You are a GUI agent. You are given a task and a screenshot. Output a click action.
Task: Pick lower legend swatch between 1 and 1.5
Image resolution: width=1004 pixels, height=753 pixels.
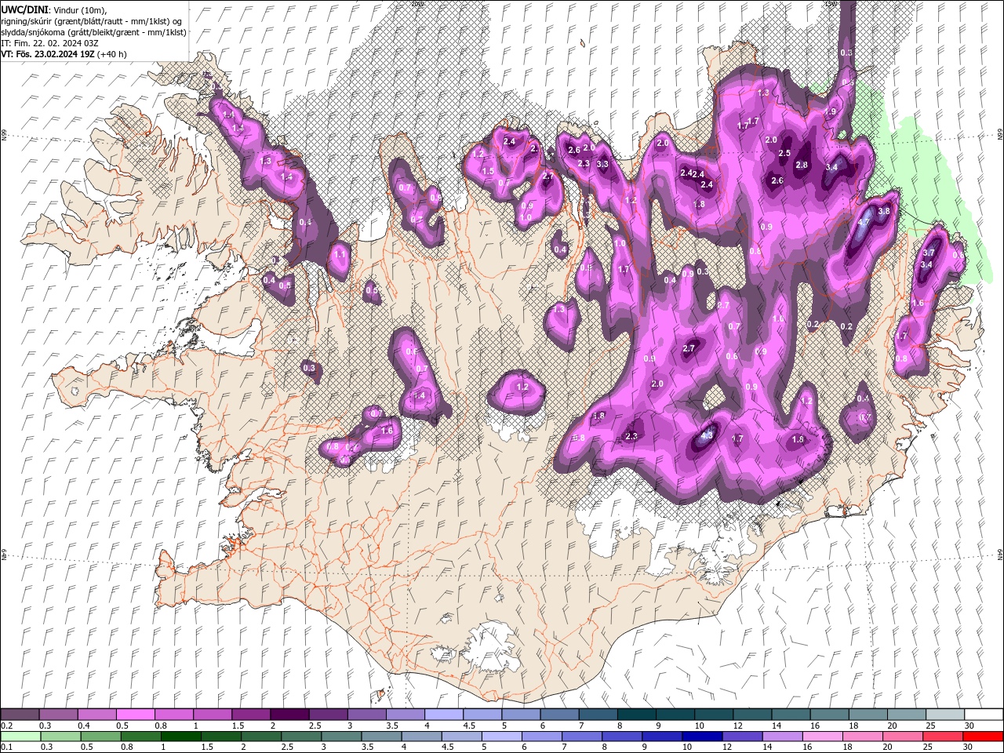(x=180, y=737)
